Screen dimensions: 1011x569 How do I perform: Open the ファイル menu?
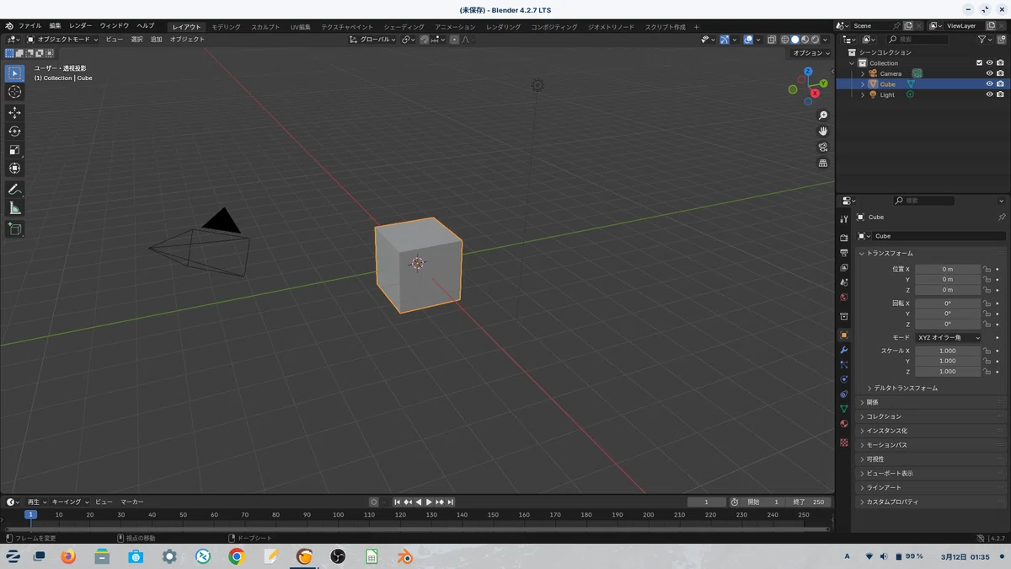click(x=29, y=26)
